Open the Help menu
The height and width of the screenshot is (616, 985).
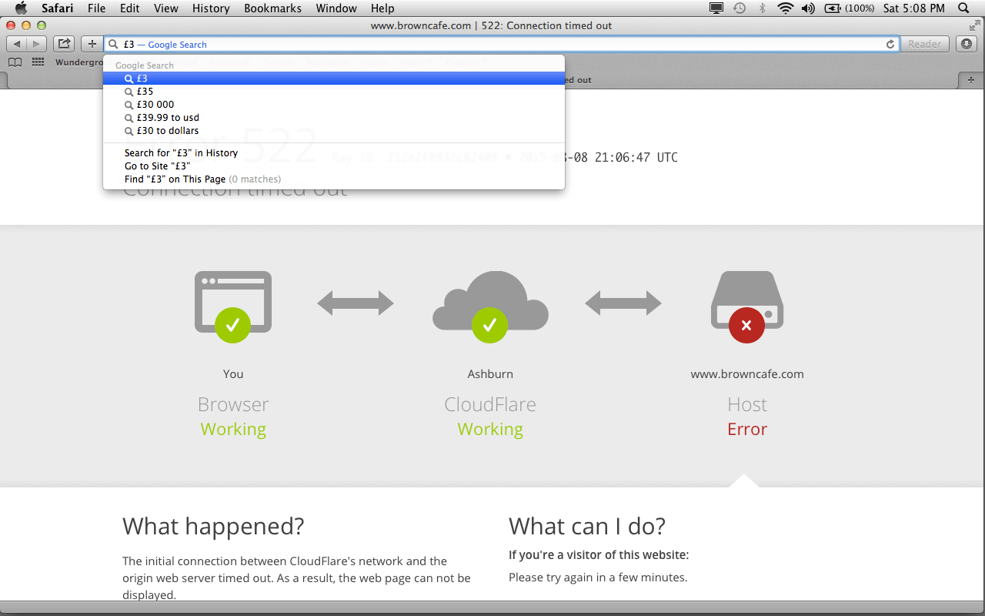click(382, 8)
